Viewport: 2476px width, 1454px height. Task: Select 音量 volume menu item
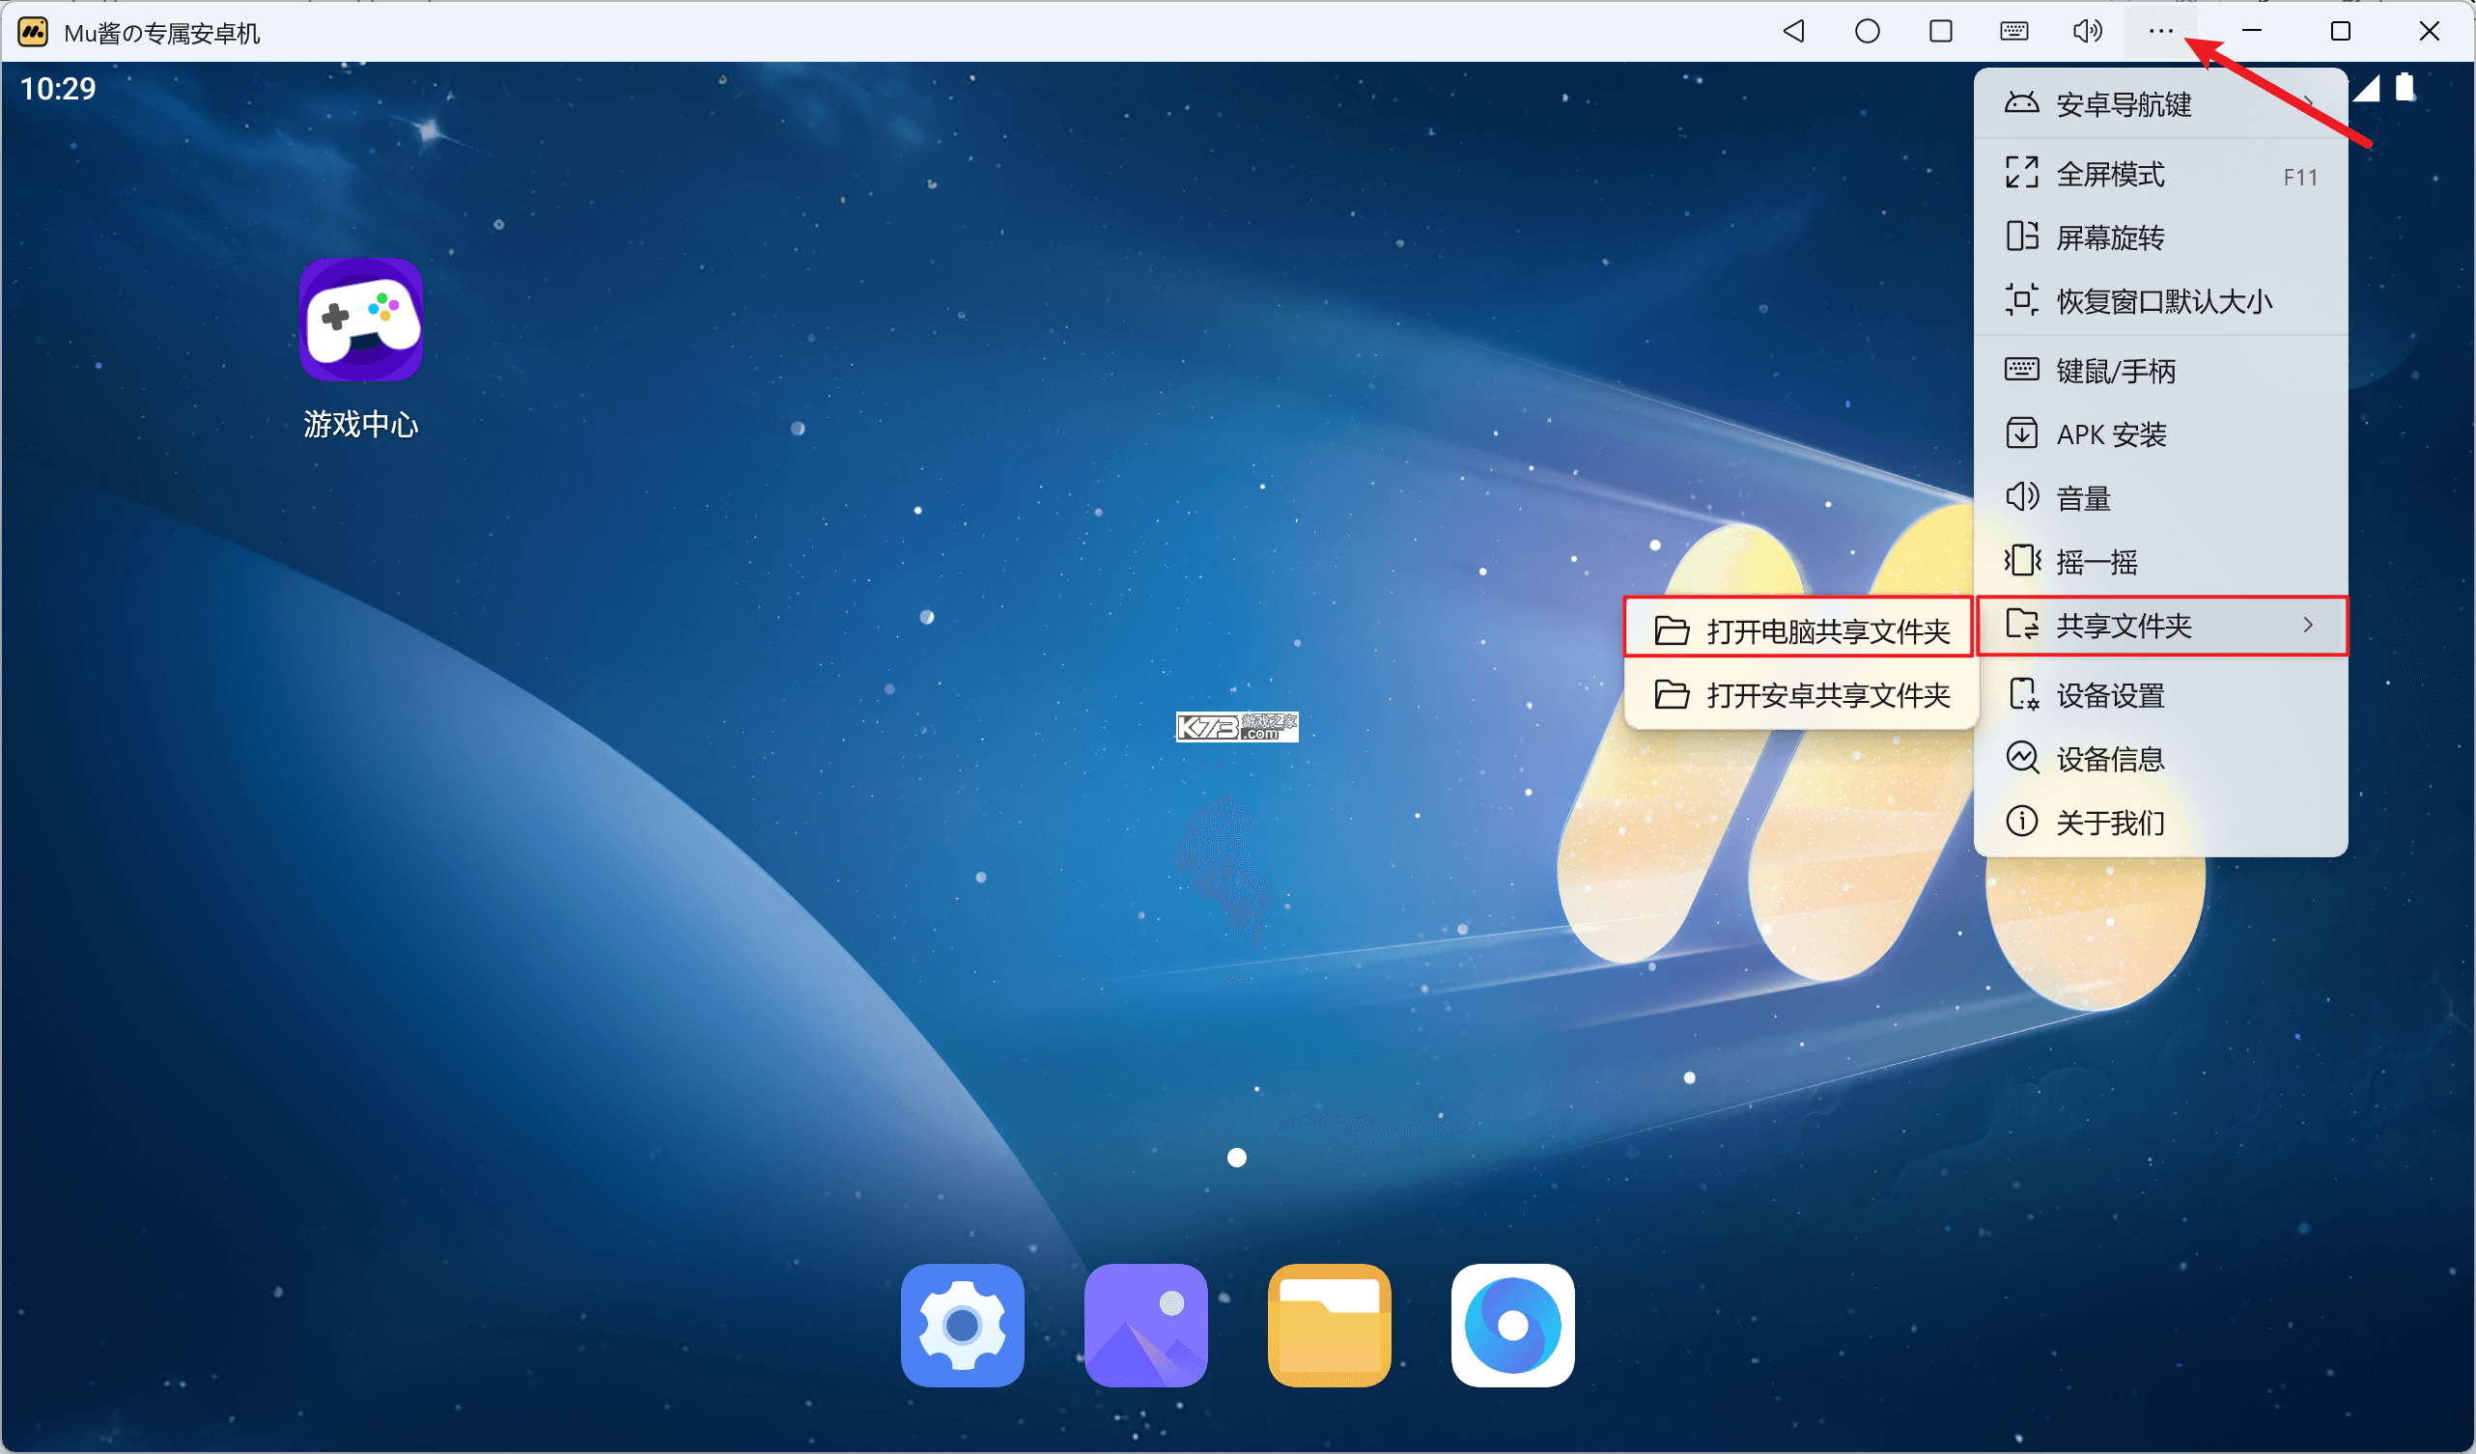click(2160, 497)
